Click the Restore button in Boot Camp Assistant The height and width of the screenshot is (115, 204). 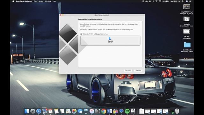click(x=138, y=71)
